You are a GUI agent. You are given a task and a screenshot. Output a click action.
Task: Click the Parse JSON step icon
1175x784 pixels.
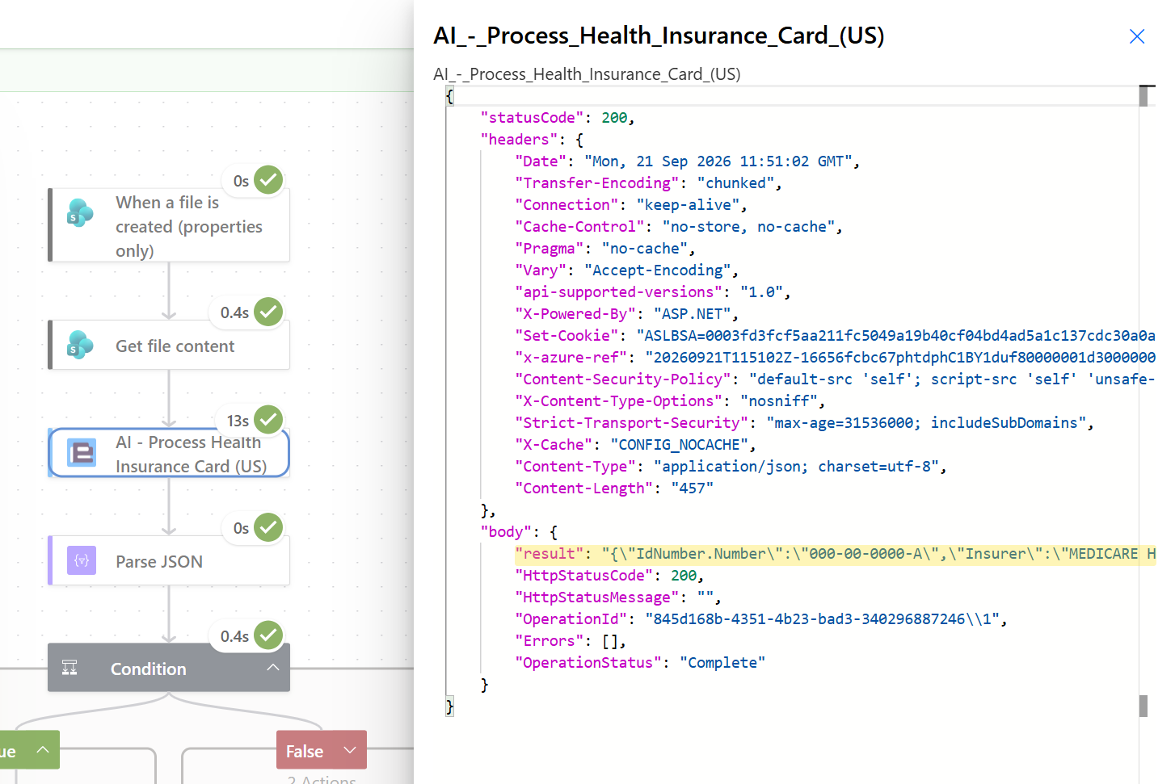coord(82,560)
